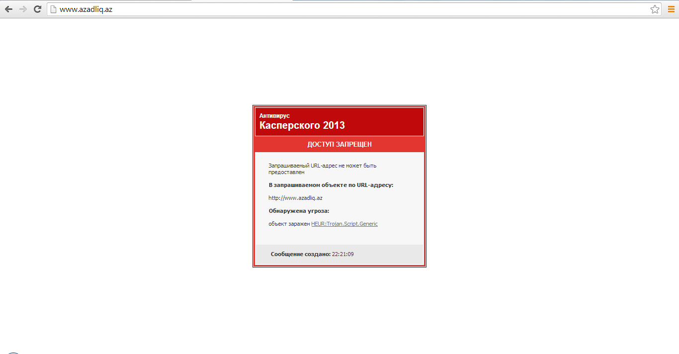Click the page icon in the address bar
679x354 pixels.
pos(54,9)
